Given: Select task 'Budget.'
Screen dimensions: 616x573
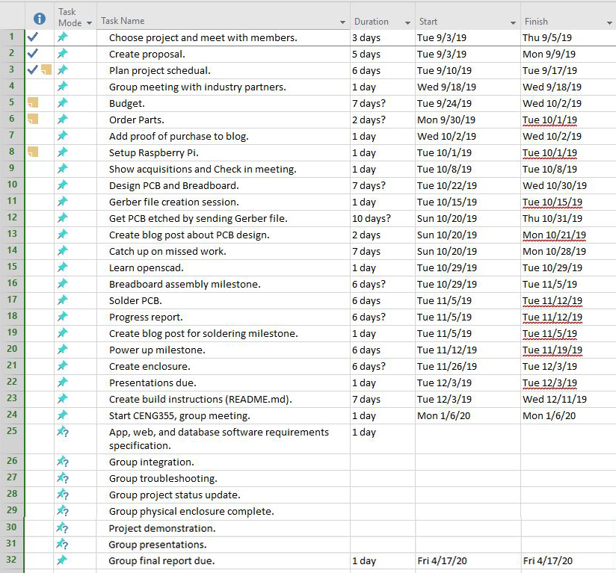Looking at the screenshot, I should pyautogui.click(x=127, y=104).
